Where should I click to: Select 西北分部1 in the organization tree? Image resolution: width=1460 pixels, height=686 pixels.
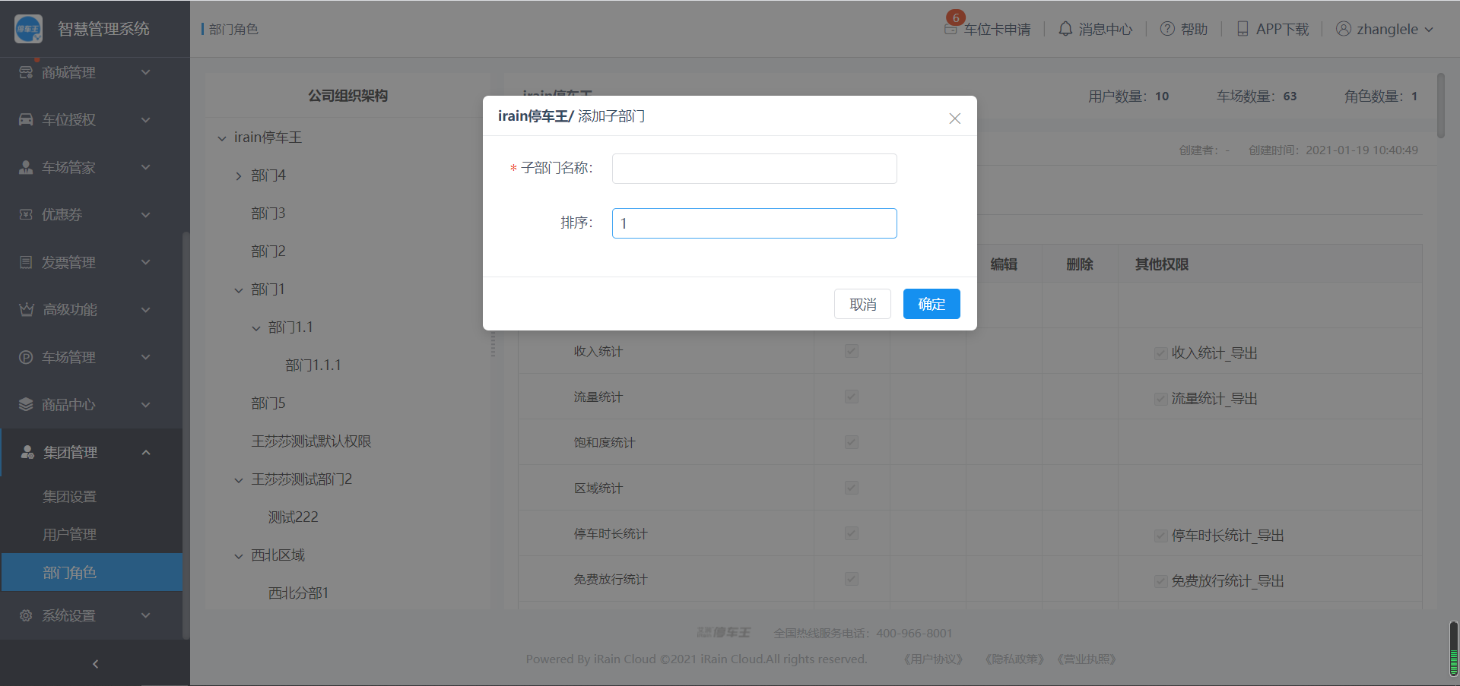coord(299,593)
